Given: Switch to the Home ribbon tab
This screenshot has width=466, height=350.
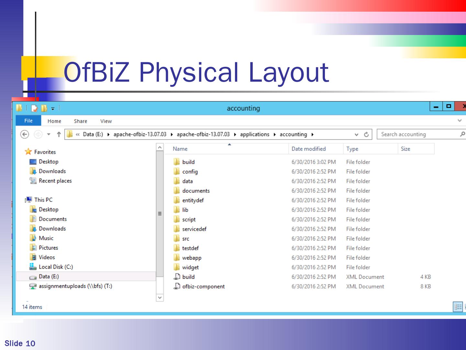Looking at the screenshot, I should click(54, 121).
